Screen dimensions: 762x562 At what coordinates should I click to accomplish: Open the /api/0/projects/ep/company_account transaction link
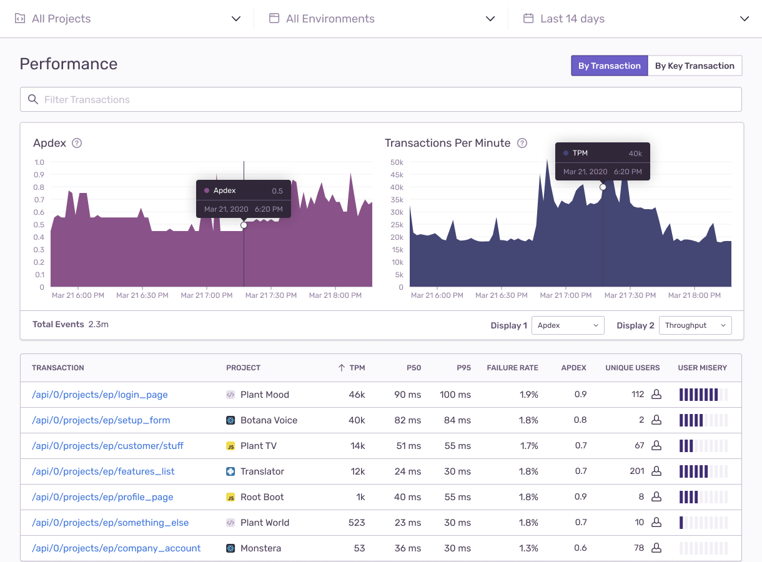coord(116,548)
